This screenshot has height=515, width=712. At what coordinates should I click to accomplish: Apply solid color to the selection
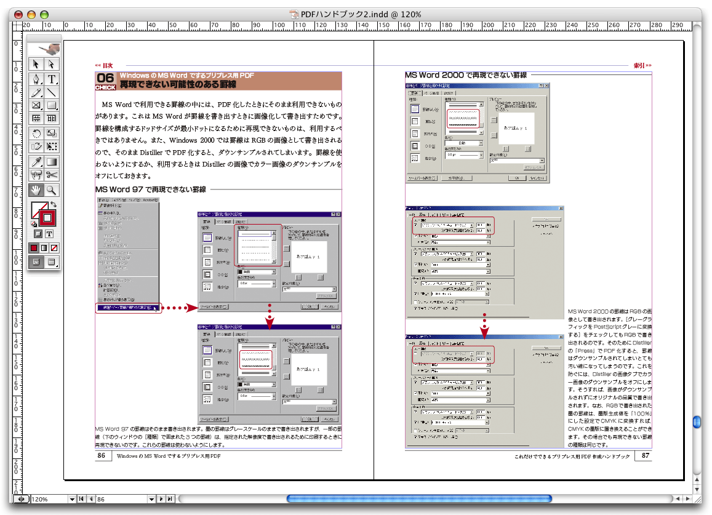point(34,248)
